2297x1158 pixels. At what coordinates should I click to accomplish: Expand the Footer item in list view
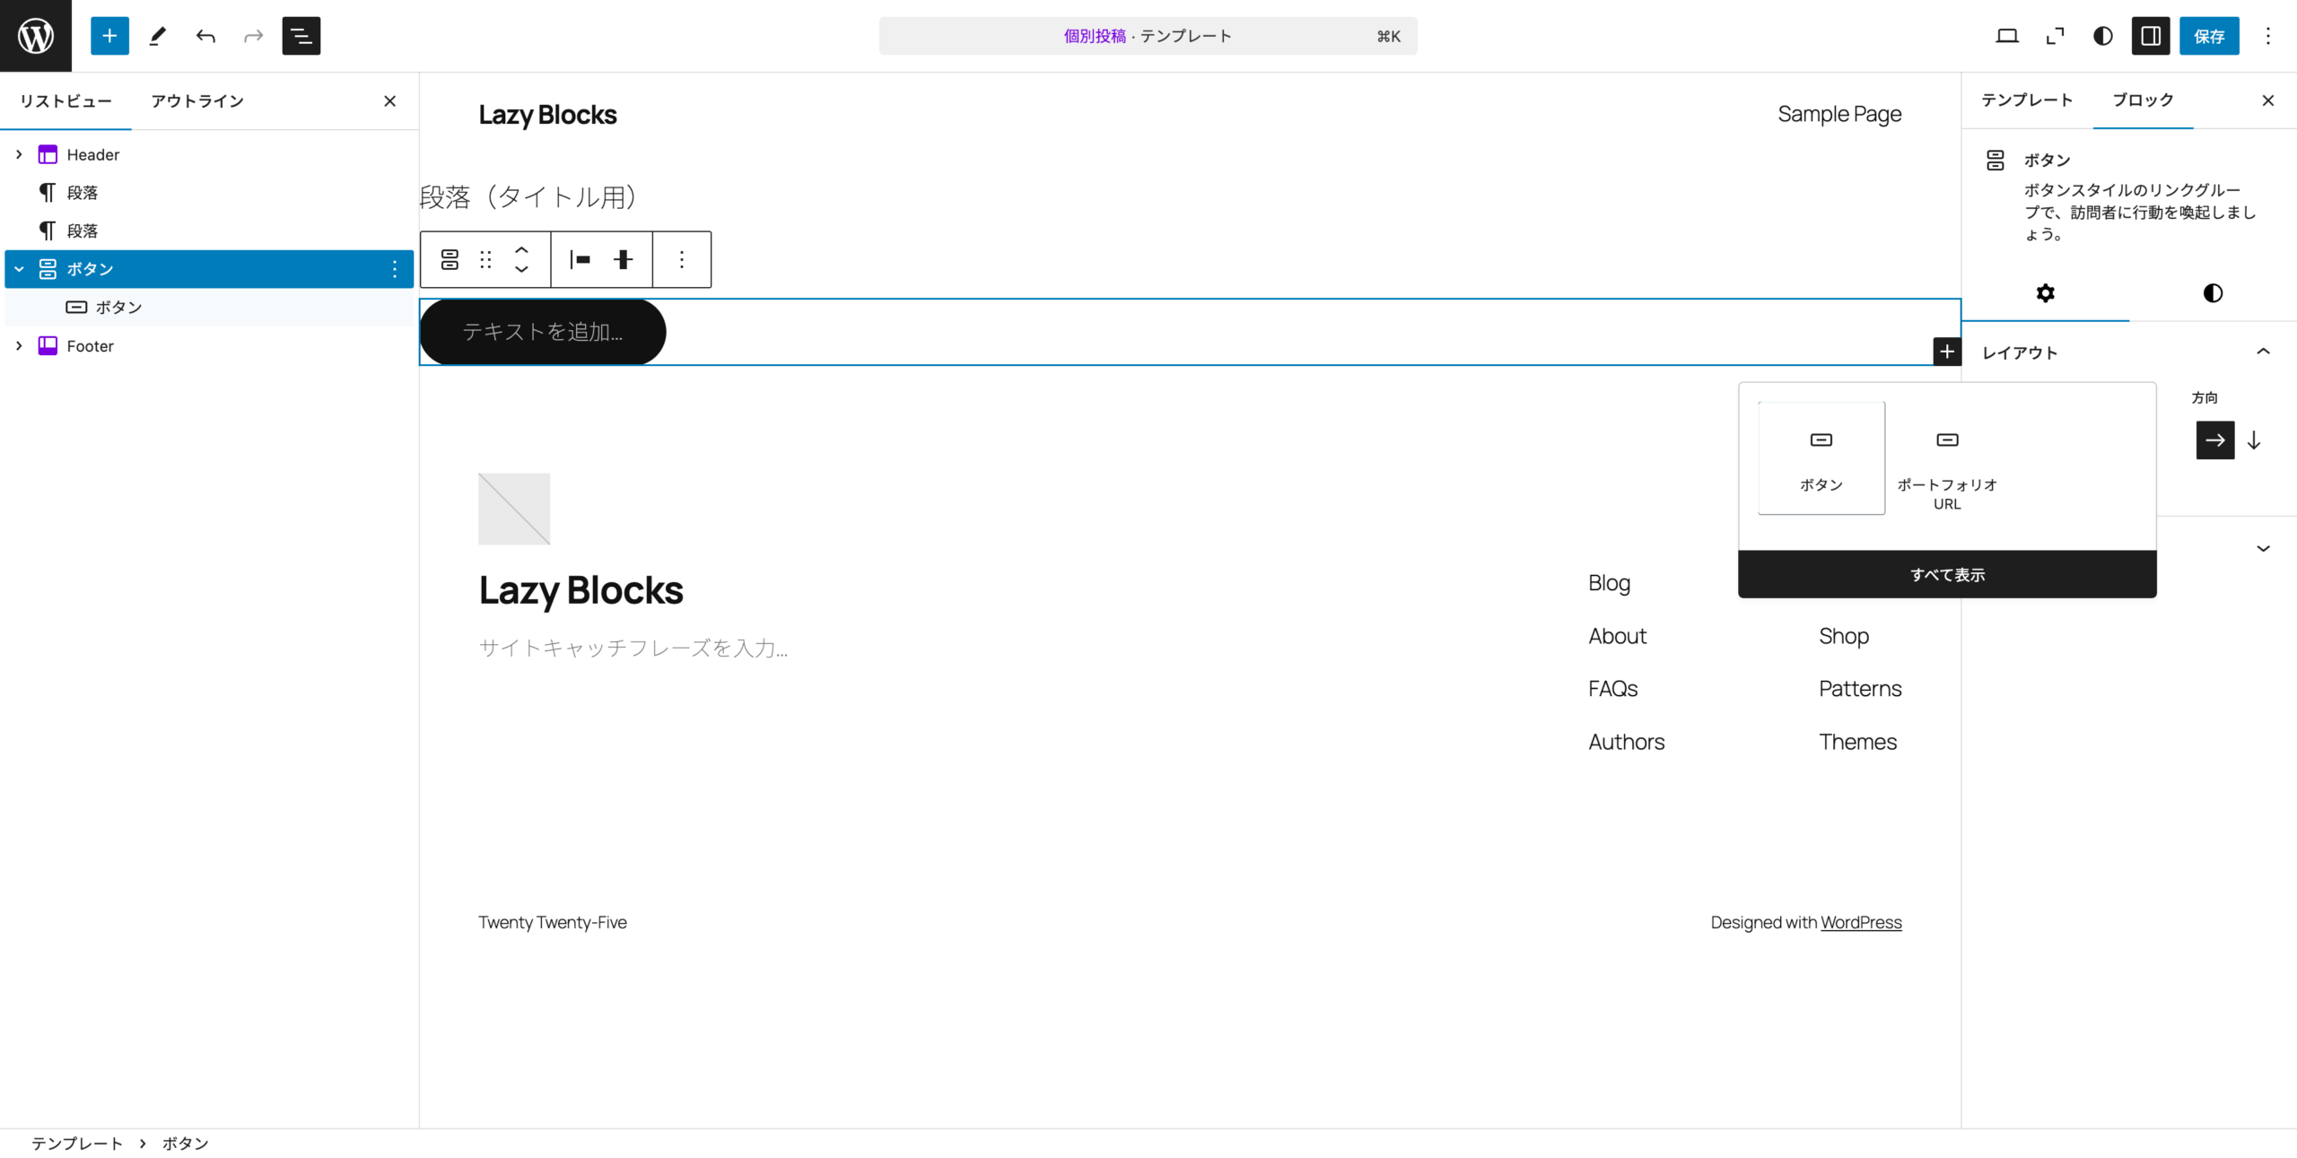[x=18, y=345]
